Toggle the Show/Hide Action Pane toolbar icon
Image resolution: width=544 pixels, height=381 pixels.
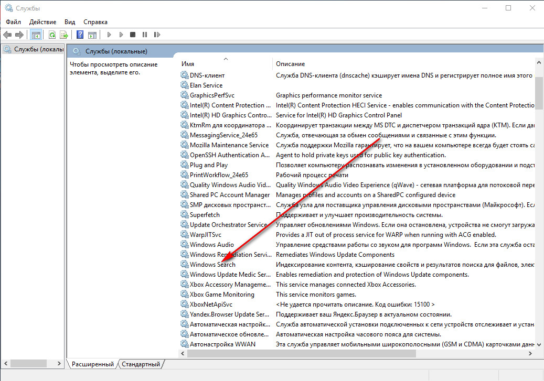pyautogui.click(x=92, y=35)
